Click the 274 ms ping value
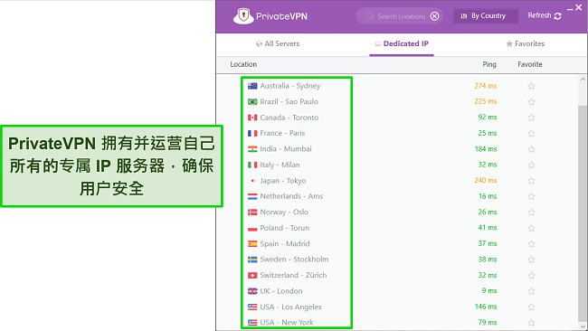The height and width of the screenshot is (331, 588). pyautogui.click(x=485, y=86)
